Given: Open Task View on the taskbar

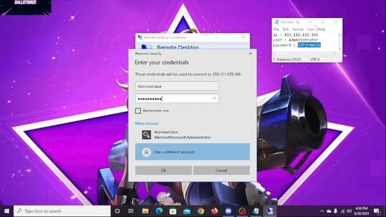Looking at the screenshot, I should [x=131, y=211].
